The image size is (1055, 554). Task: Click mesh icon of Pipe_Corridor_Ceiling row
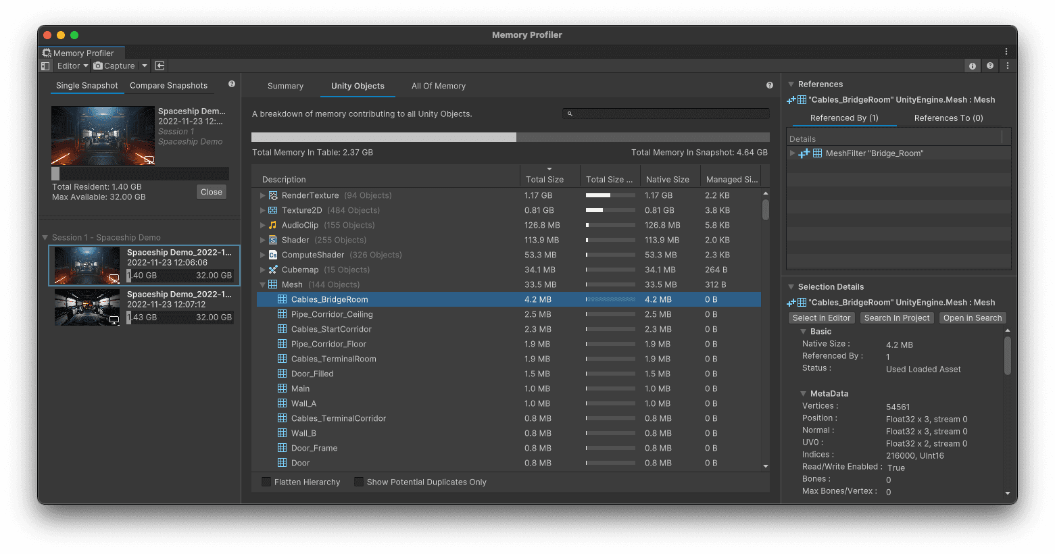pyautogui.click(x=283, y=314)
